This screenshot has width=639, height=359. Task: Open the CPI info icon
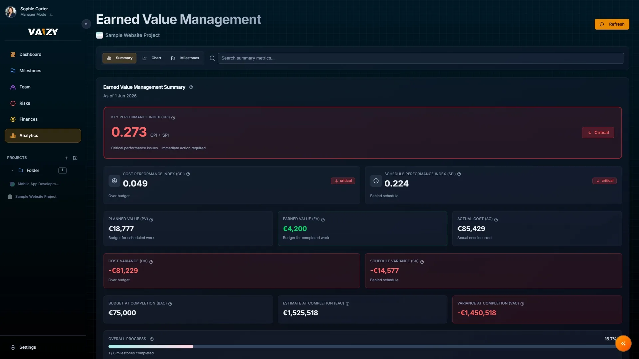(188, 174)
